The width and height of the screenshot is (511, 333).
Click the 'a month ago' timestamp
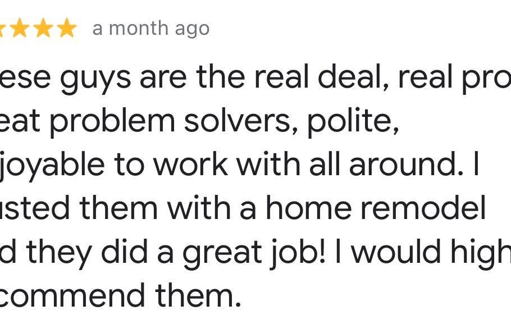(x=150, y=29)
